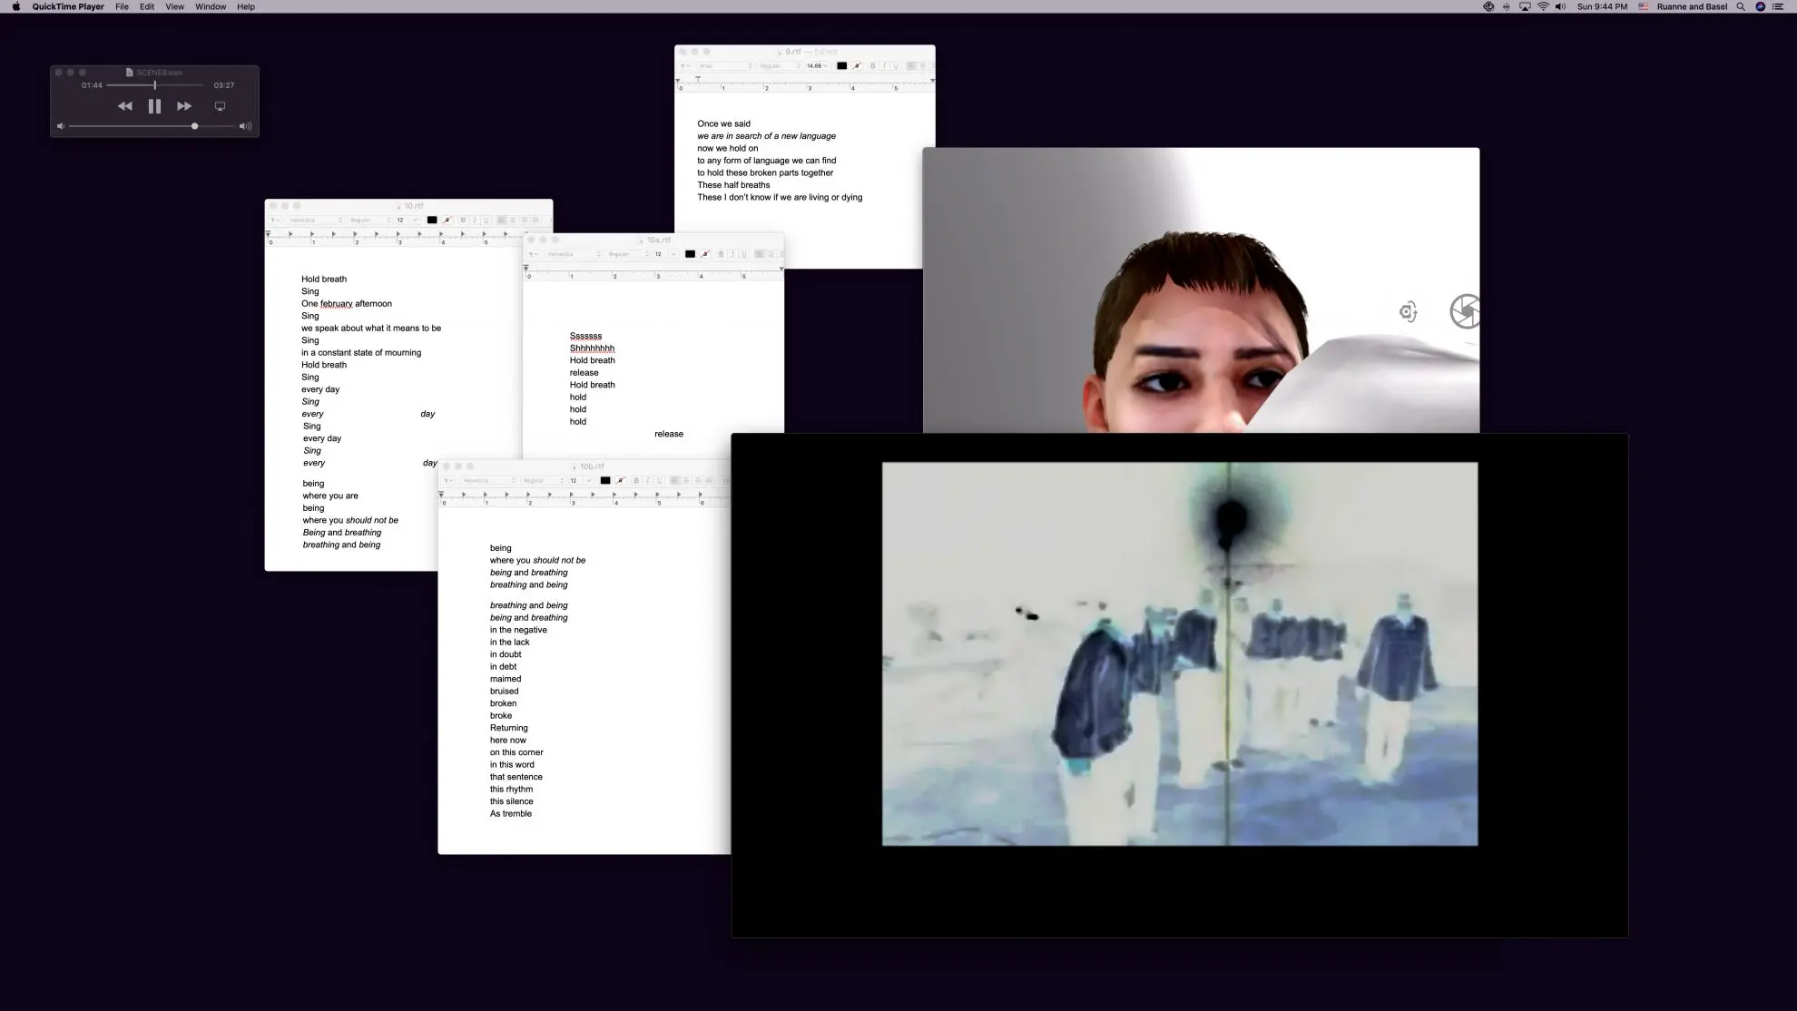Click the QuickTime volume slider knob
The image size is (1797, 1011).
tap(194, 126)
